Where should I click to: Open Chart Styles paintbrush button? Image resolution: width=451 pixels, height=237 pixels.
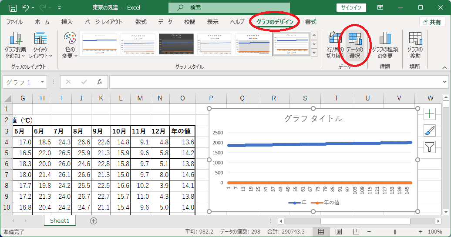(x=429, y=130)
